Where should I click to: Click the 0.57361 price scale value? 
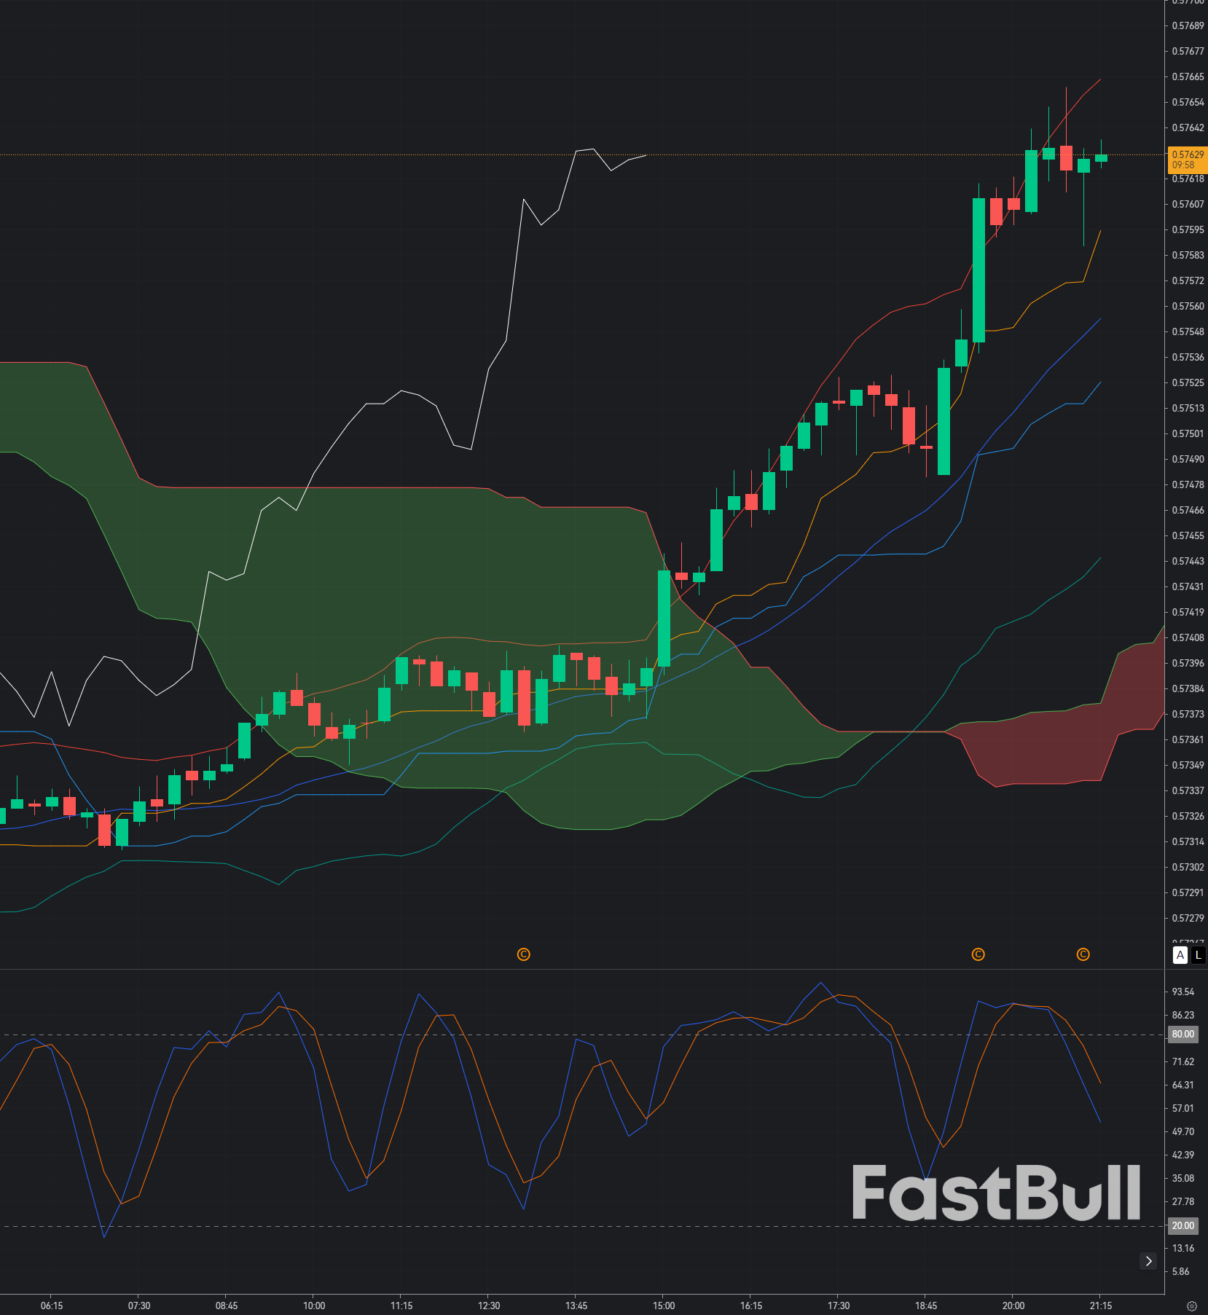pos(1188,739)
